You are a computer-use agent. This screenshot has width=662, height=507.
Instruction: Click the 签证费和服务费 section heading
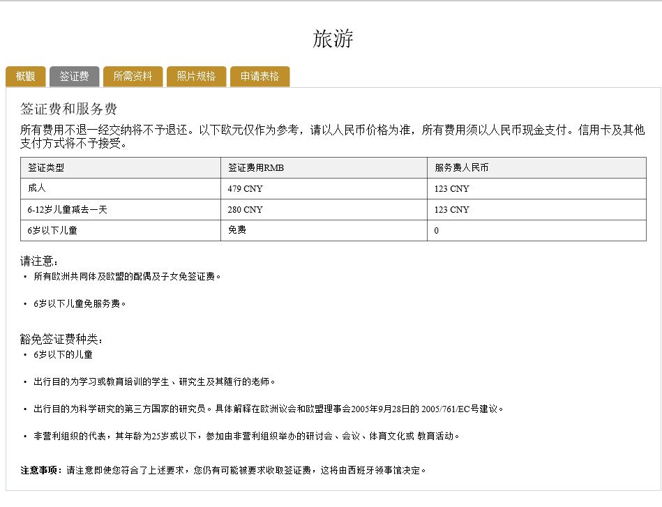pyautogui.click(x=68, y=109)
